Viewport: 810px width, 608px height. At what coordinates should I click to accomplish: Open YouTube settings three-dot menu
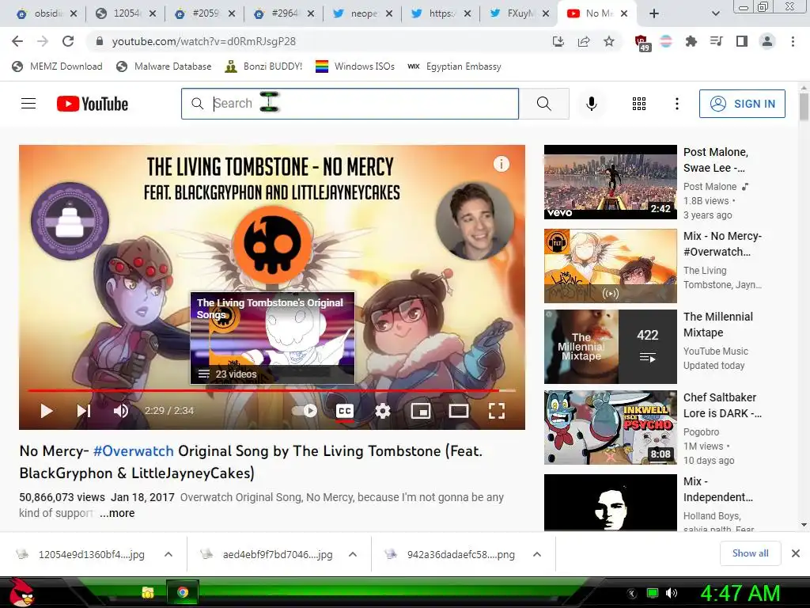click(x=677, y=104)
